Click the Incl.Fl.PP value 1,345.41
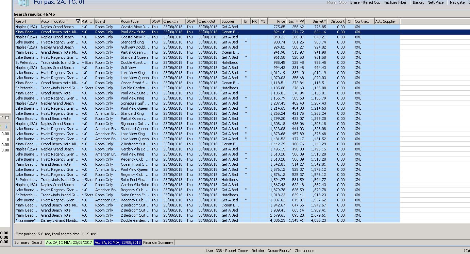Image resolution: width=470 pixels, height=254 pixels. click(296, 220)
